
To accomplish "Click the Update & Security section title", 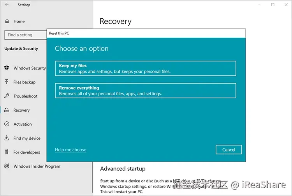I will (x=21, y=49).
